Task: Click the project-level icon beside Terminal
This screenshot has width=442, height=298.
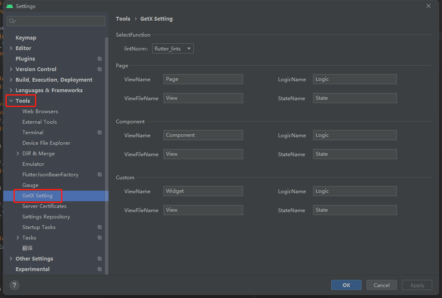Action: [x=99, y=133]
